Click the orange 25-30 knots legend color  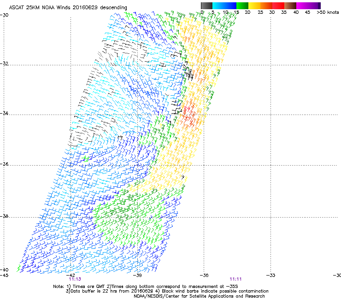tap(266, 6)
